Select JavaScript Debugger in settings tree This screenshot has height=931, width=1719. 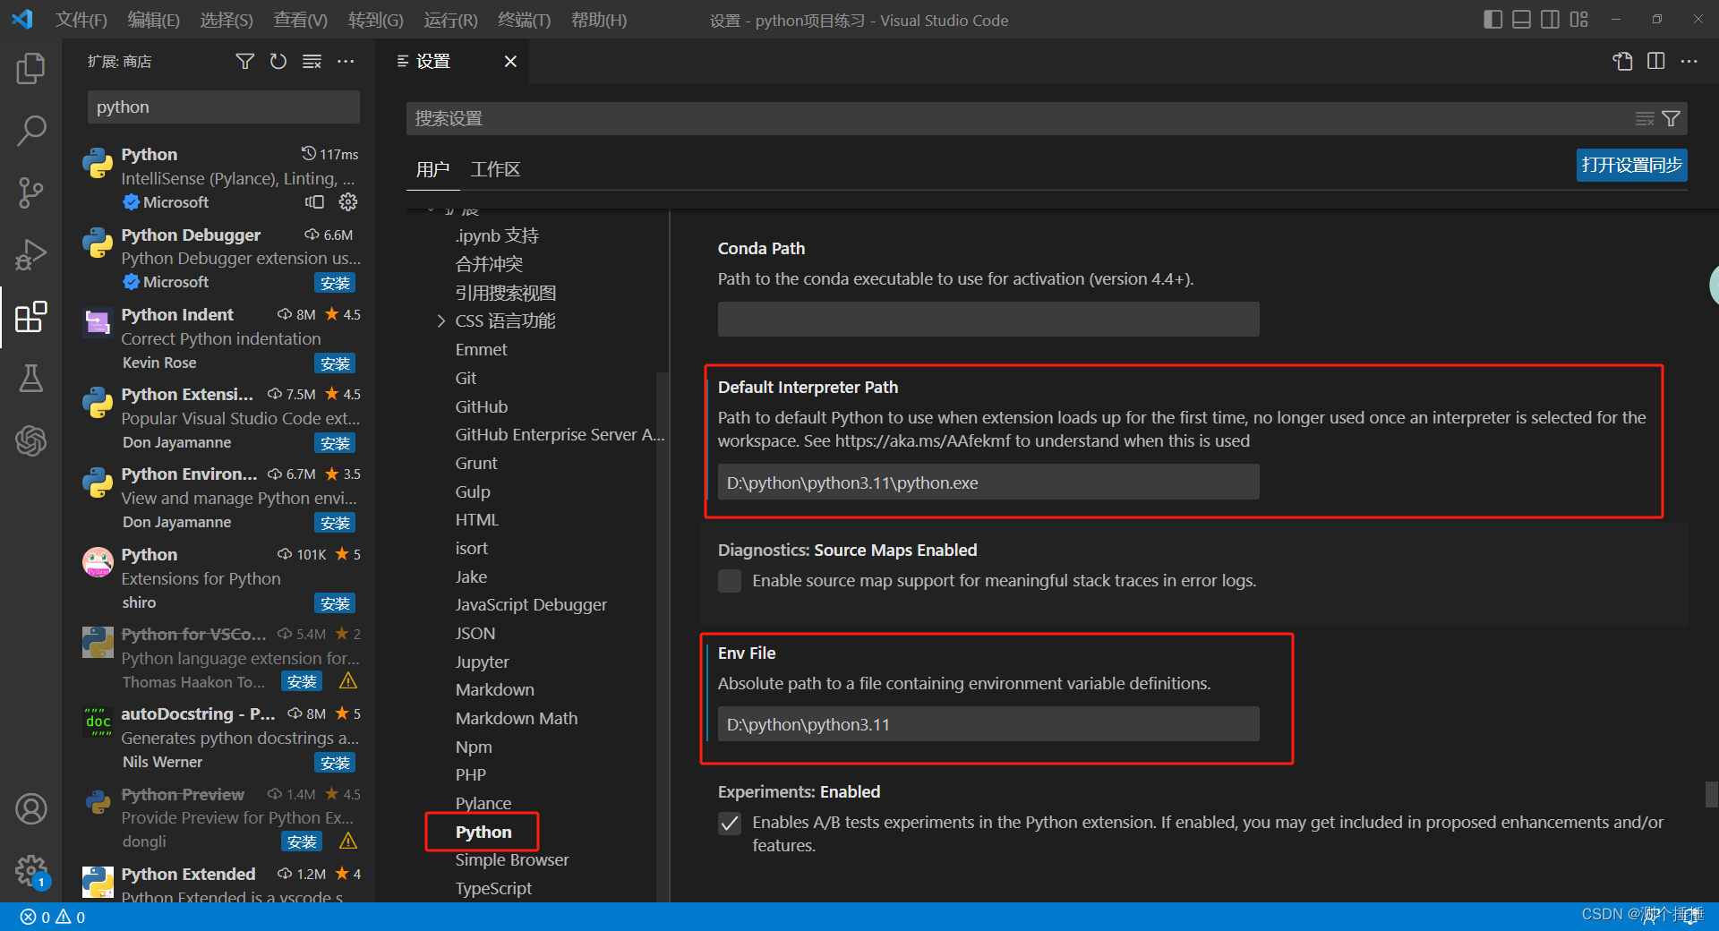point(531,604)
